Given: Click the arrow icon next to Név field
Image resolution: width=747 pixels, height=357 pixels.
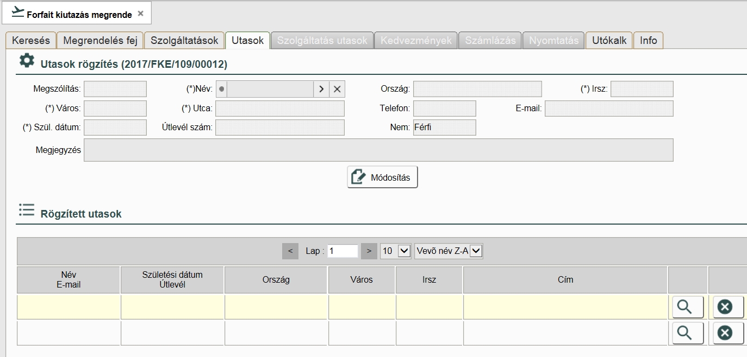Looking at the screenshot, I should click(321, 89).
